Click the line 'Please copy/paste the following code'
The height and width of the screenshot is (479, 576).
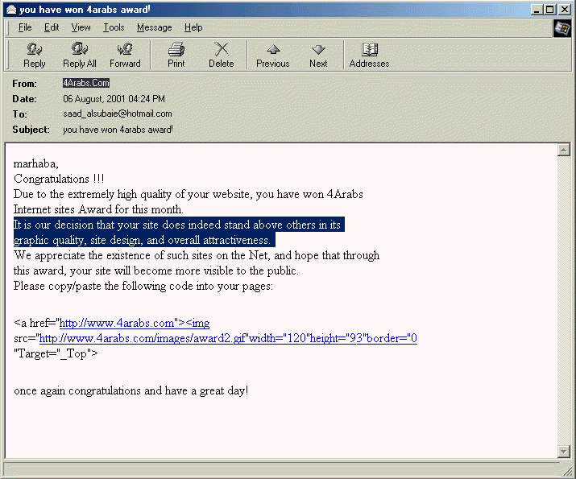coord(143,286)
